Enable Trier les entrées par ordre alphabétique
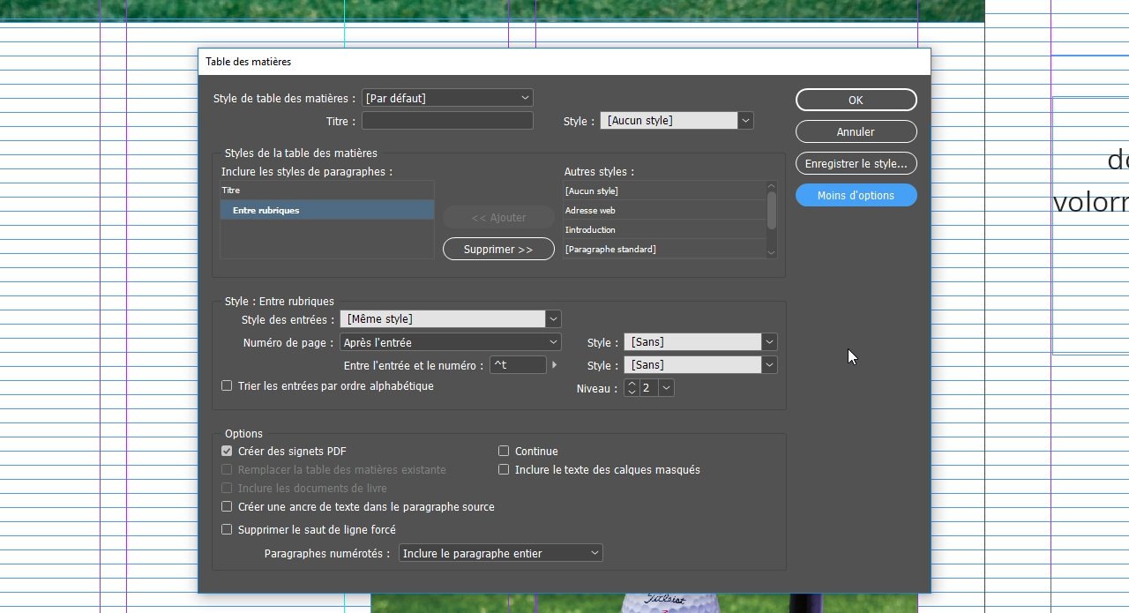This screenshot has width=1129, height=613. pos(227,386)
